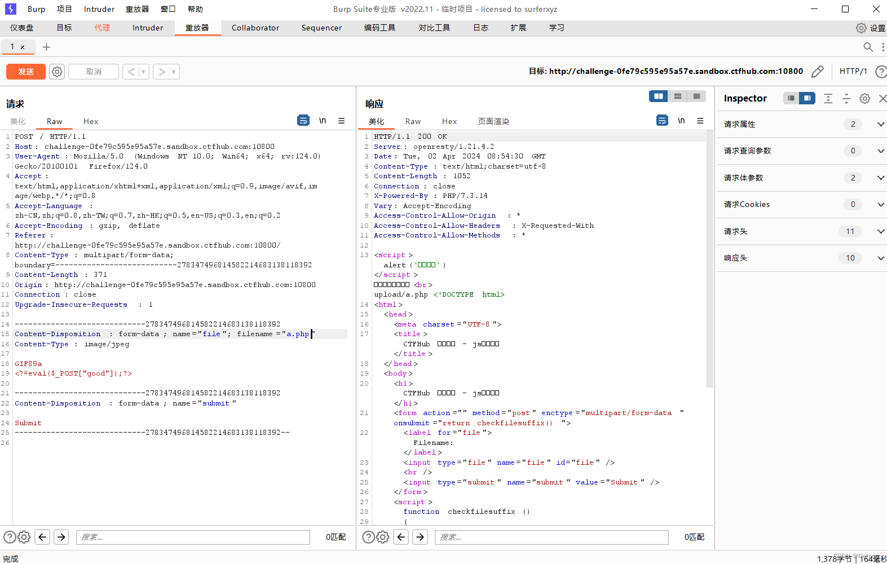
Task: Jump to previous match in response search
Action: (x=401, y=537)
